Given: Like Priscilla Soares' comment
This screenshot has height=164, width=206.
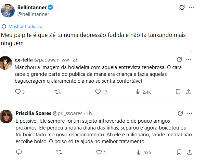Looking at the screenshot, I should pyautogui.click(x=98, y=152).
